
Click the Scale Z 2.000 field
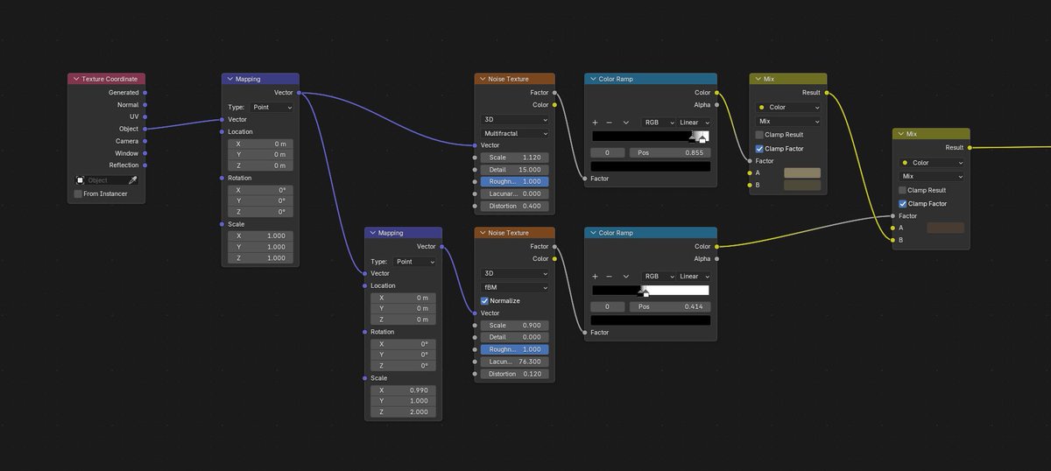pos(404,411)
